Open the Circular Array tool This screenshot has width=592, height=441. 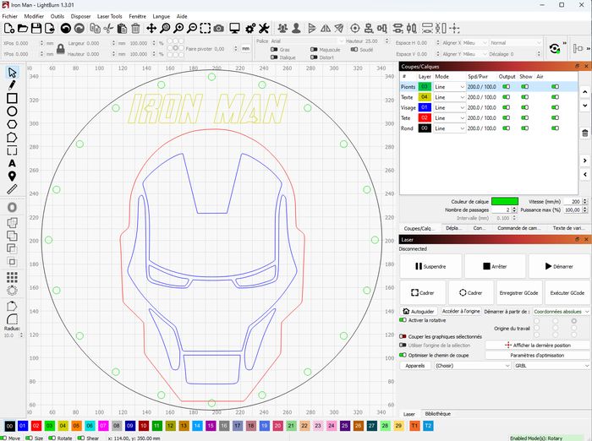point(12,291)
